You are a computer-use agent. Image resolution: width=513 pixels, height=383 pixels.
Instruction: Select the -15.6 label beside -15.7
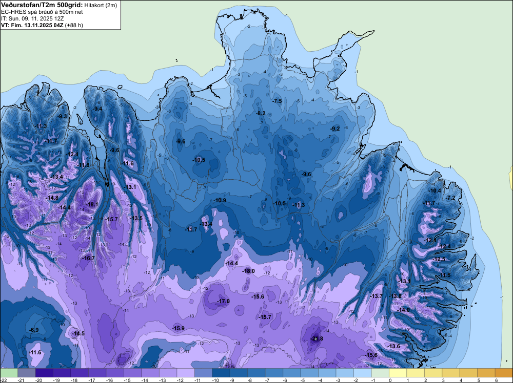(258, 296)
